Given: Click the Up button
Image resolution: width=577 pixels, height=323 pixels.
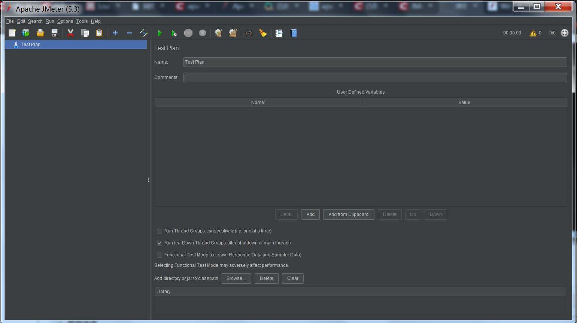Looking at the screenshot, I should point(413,214).
